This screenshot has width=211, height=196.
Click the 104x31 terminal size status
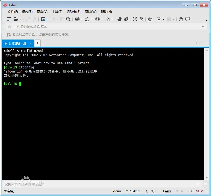tap(135, 191)
